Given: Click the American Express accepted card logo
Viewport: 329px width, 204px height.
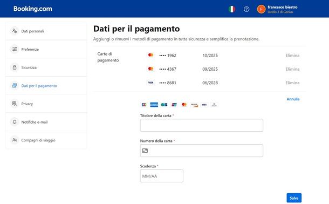Looking at the screenshot, I should 154,105.
